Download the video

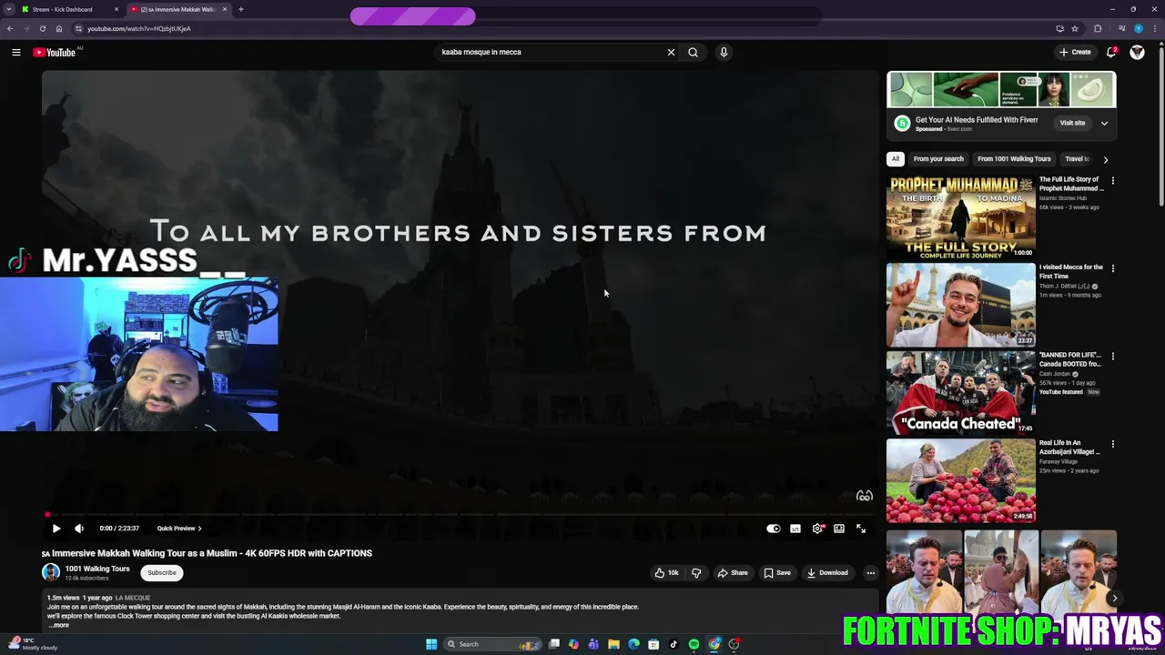827,573
